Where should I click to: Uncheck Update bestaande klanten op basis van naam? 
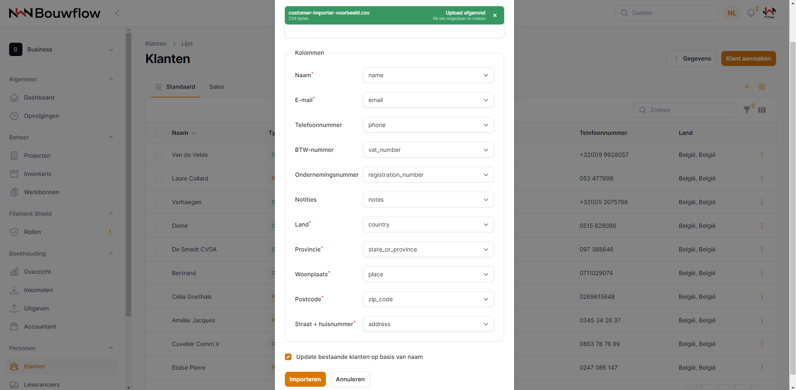tap(288, 357)
